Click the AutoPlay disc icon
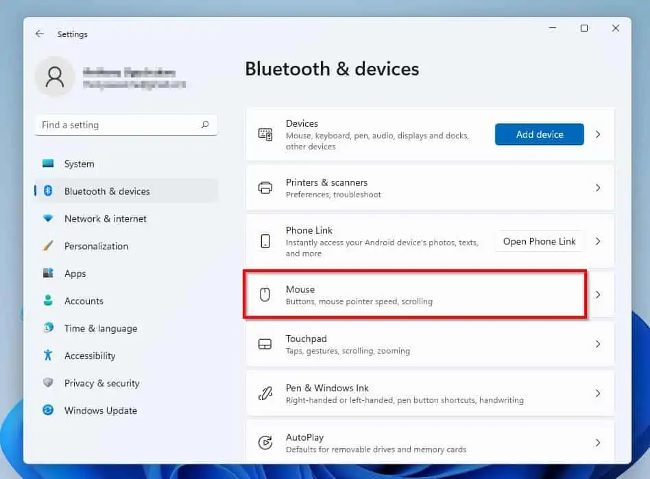 pos(265,443)
